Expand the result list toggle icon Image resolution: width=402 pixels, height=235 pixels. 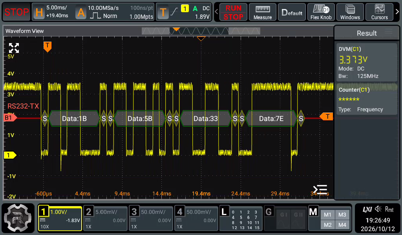click(320, 190)
